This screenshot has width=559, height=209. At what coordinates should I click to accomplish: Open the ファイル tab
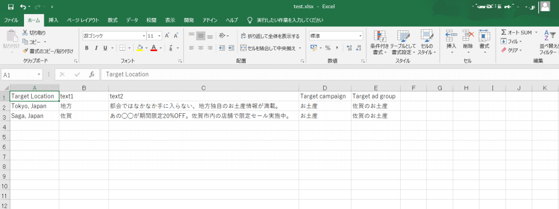(x=11, y=20)
